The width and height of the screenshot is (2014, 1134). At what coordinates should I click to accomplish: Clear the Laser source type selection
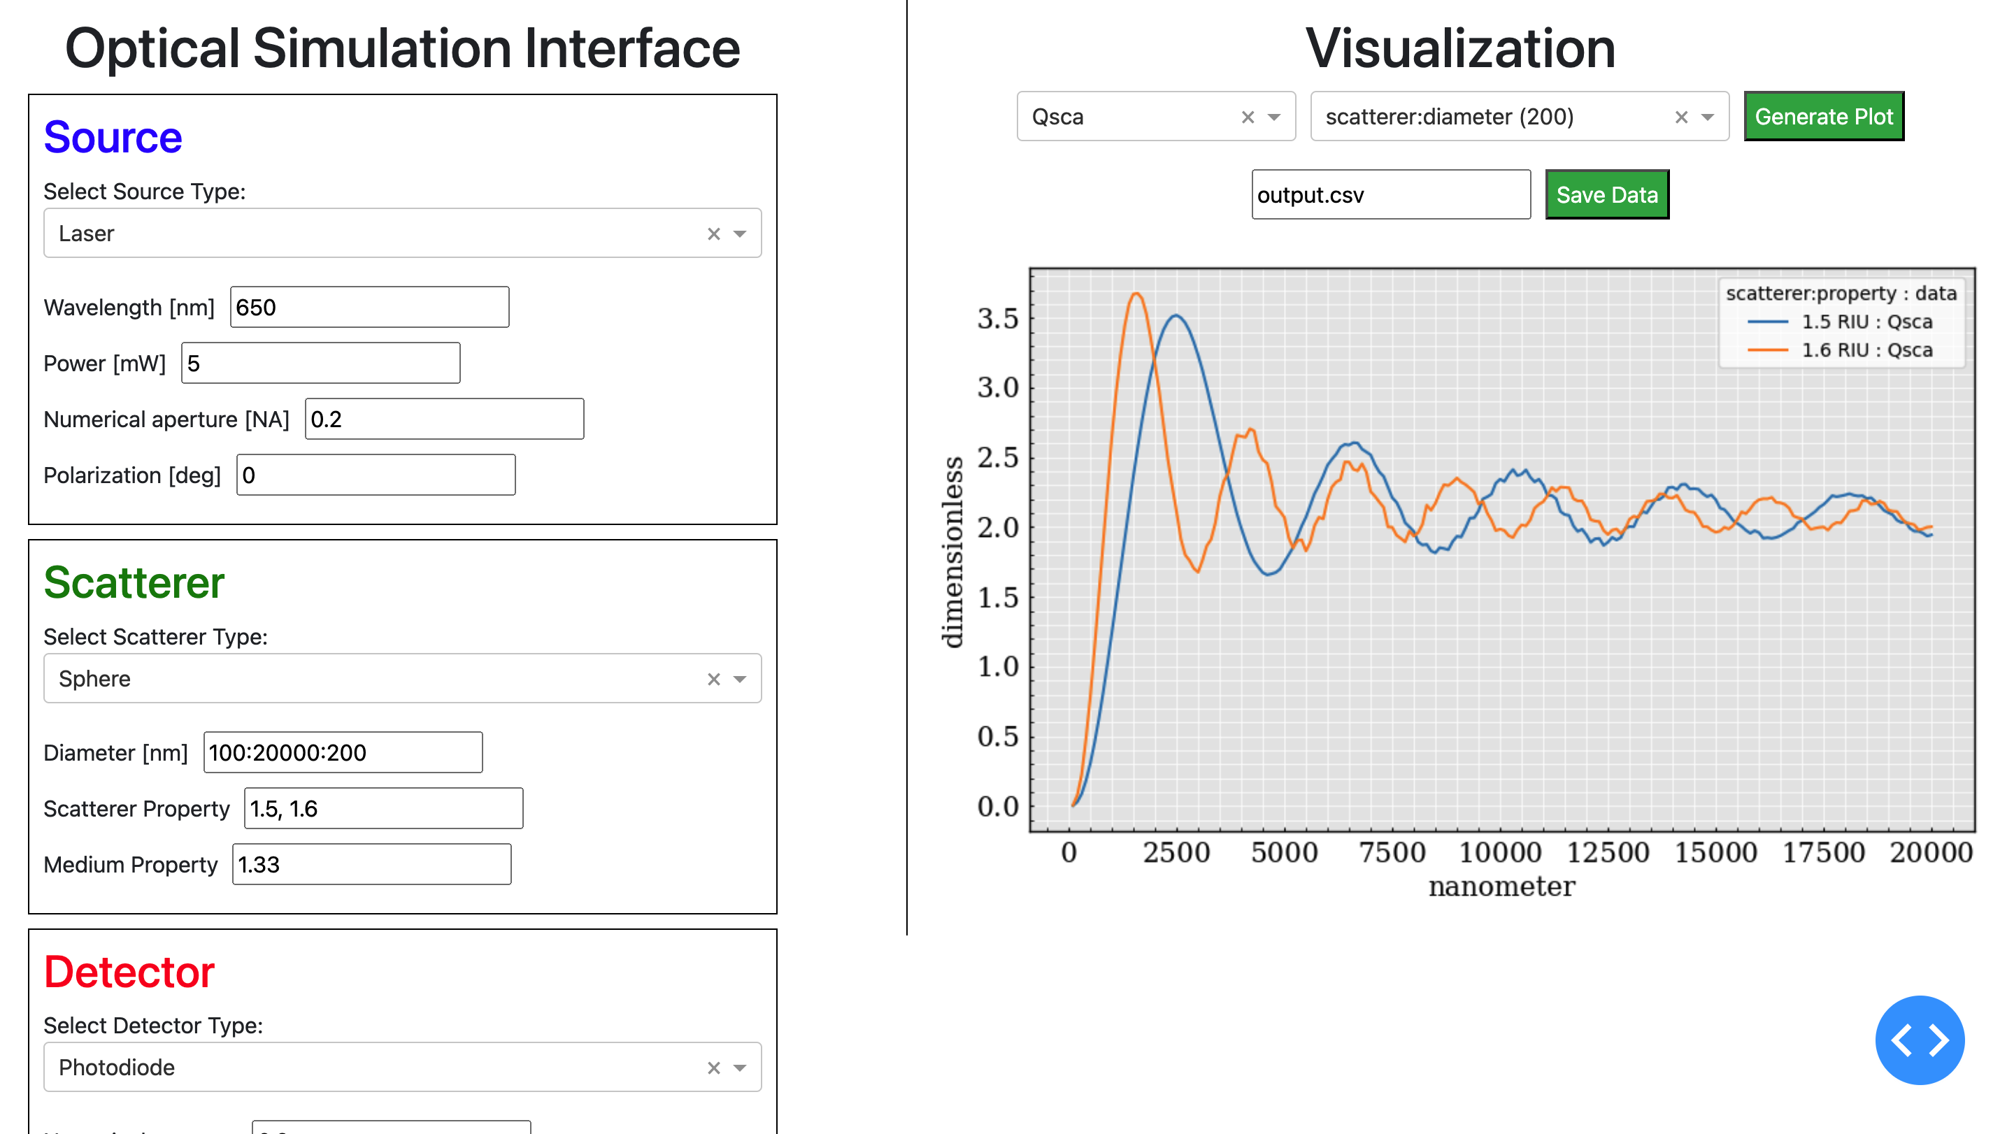coord(713,234)
